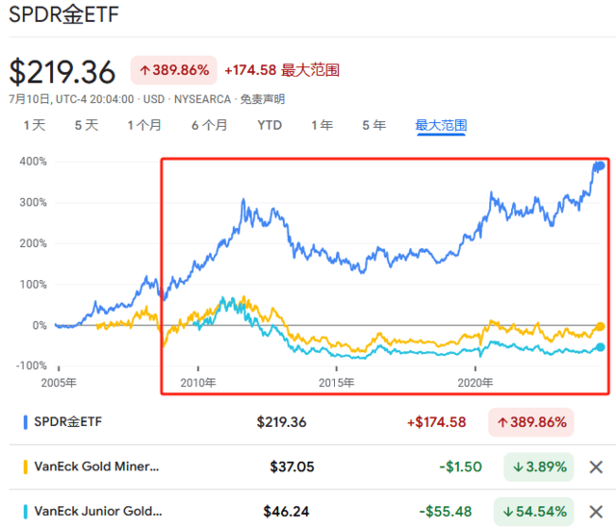Open the VanEck Junior Gold row

96,510
